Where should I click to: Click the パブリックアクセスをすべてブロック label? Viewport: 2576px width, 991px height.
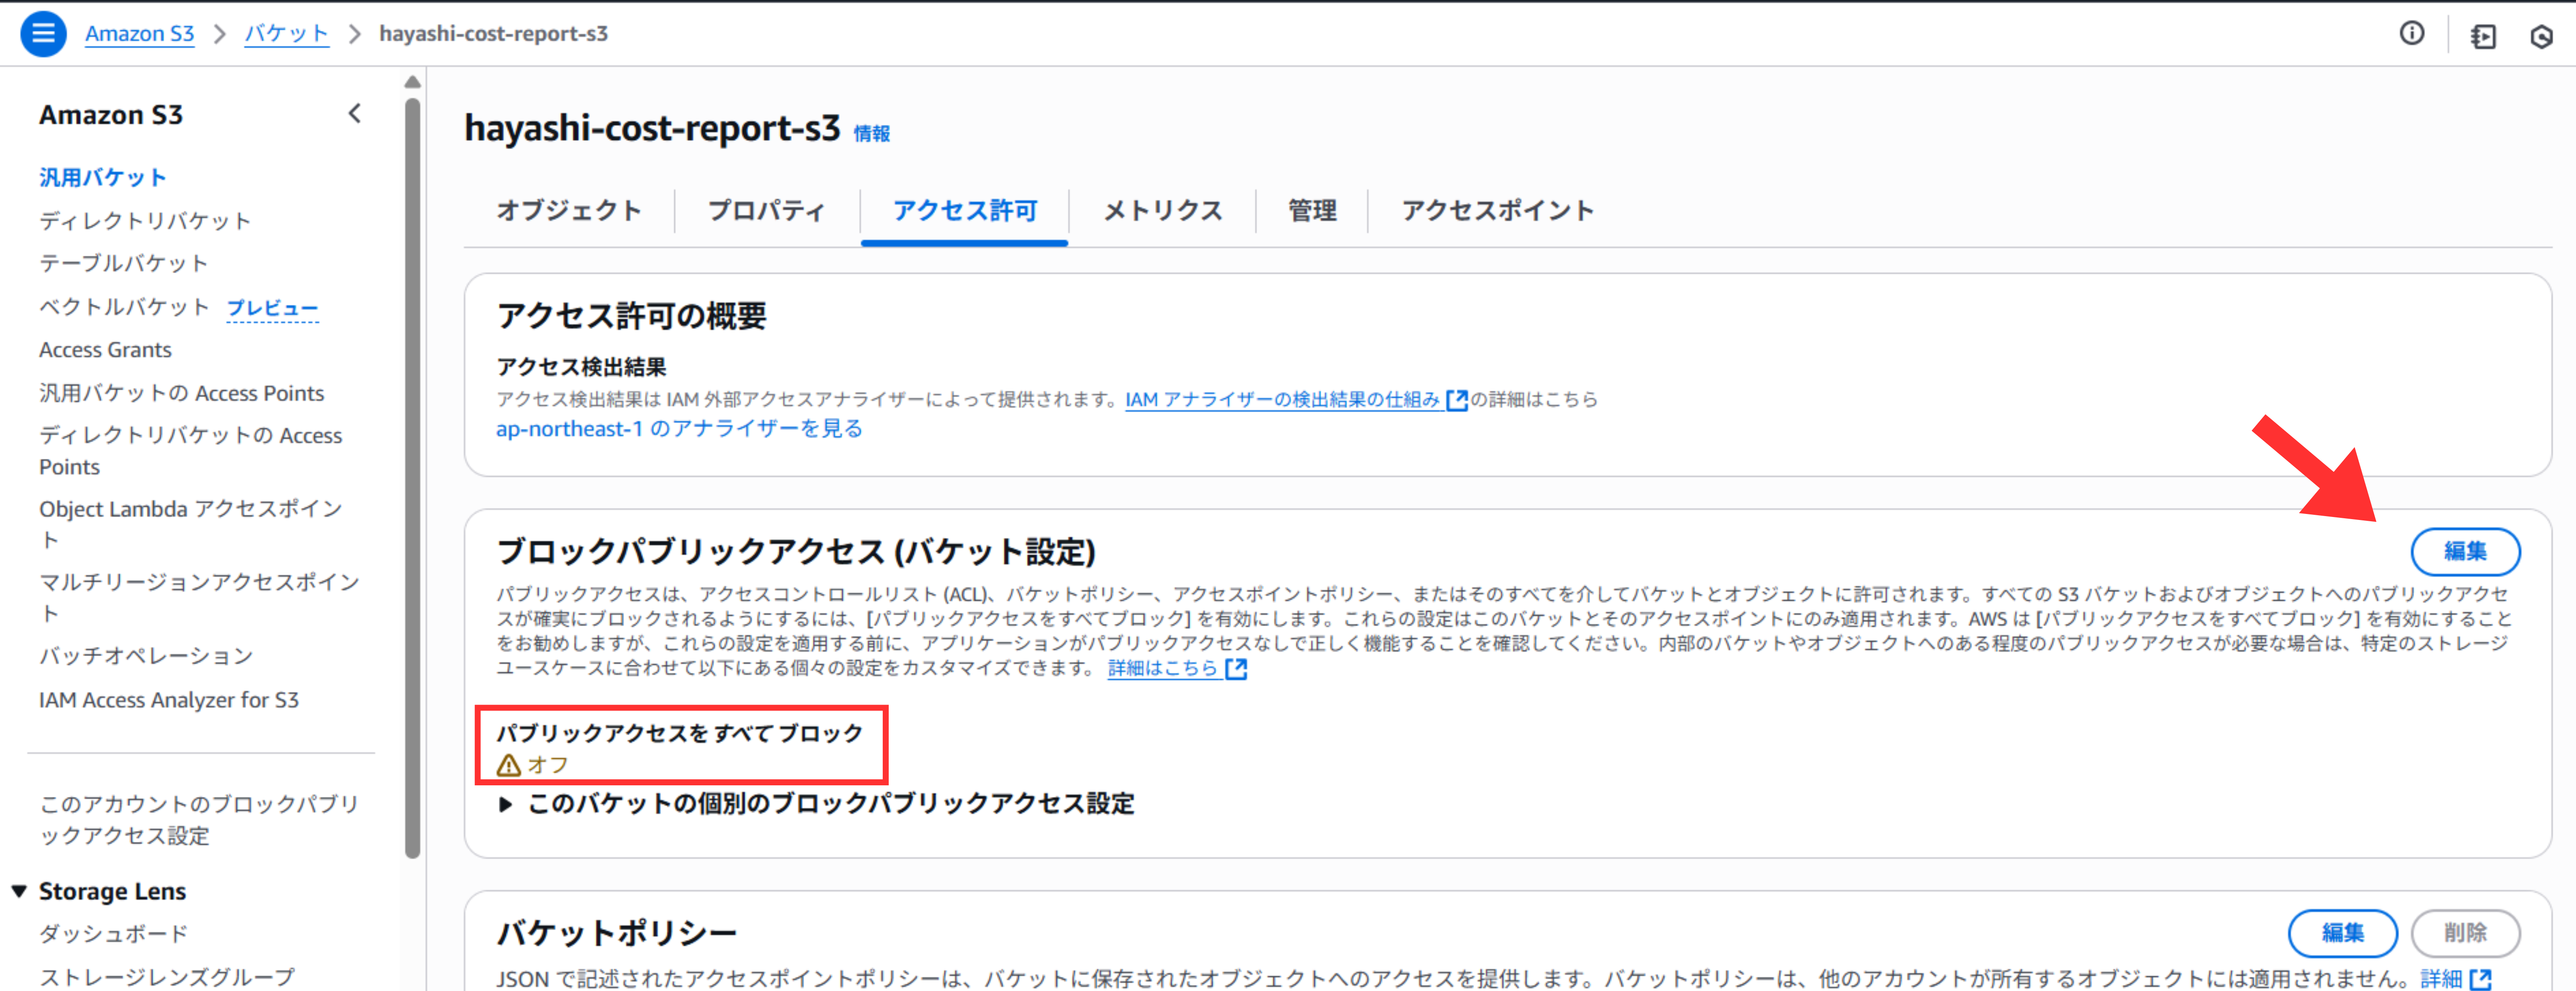coord(679,733)
